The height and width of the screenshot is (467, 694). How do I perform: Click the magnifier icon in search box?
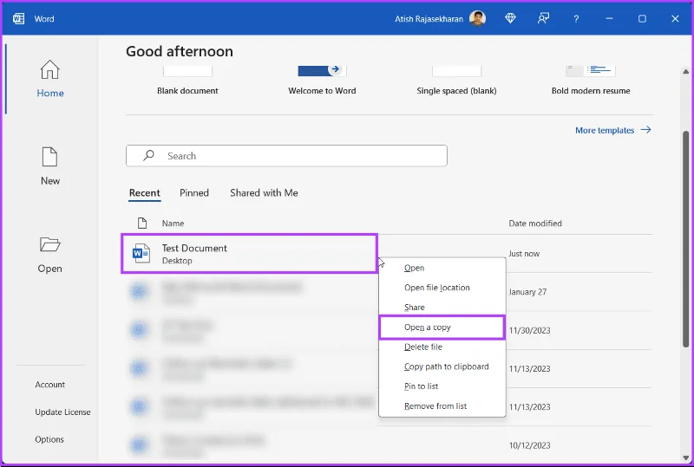point(148,155)
